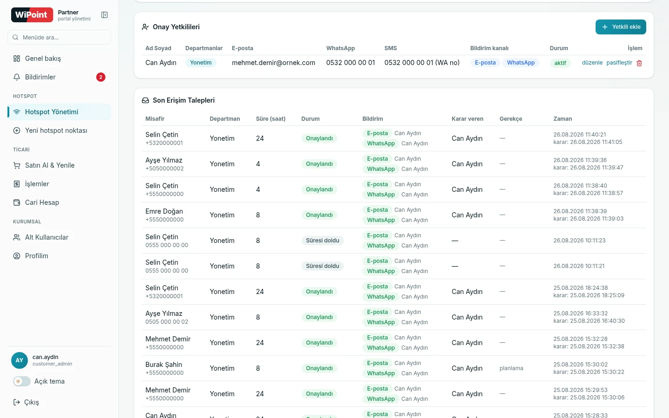
Task: Click the WhatsApp channel tag in approver row
Action: [x=521, y=63]
